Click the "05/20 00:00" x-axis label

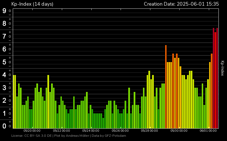(32, 131)
